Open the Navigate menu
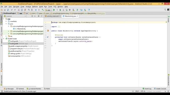Image resolution: width=170 pixels, height=95 pixels. tap(16, 7)
